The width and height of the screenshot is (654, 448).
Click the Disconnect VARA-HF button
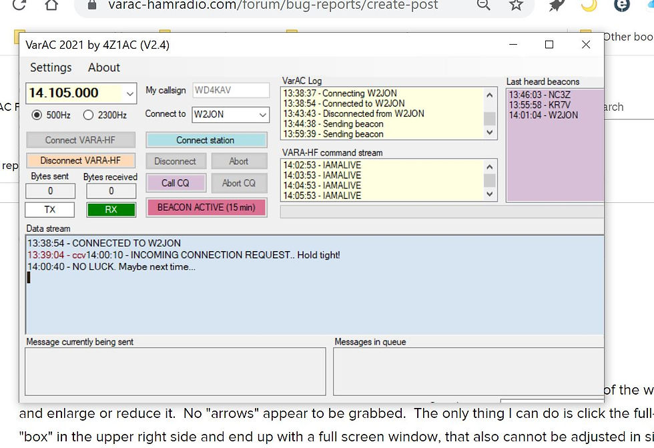[x=81, y=161]
